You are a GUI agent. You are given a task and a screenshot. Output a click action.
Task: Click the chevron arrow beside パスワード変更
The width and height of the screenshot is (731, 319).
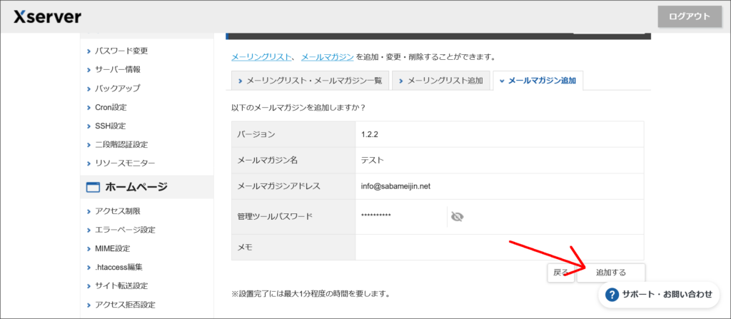coord(89,51)
